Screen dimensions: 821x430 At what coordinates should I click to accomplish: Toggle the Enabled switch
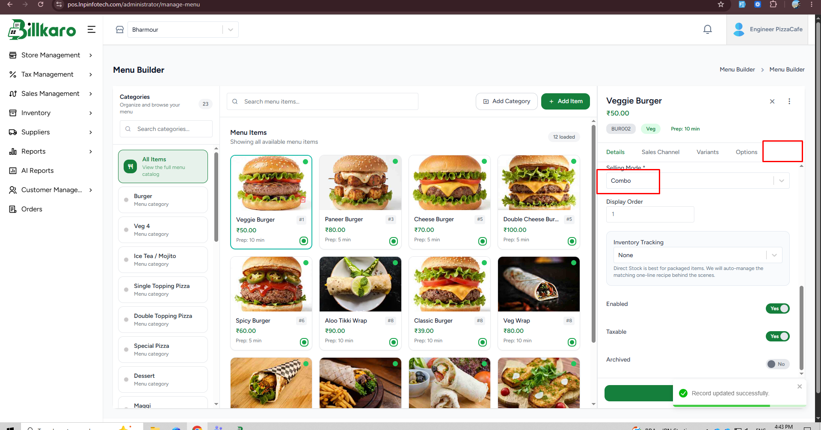(x=777, y=308)
